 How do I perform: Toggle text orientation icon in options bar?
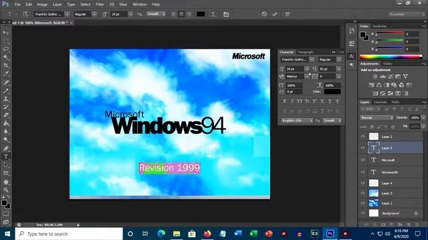pos(25,14)
